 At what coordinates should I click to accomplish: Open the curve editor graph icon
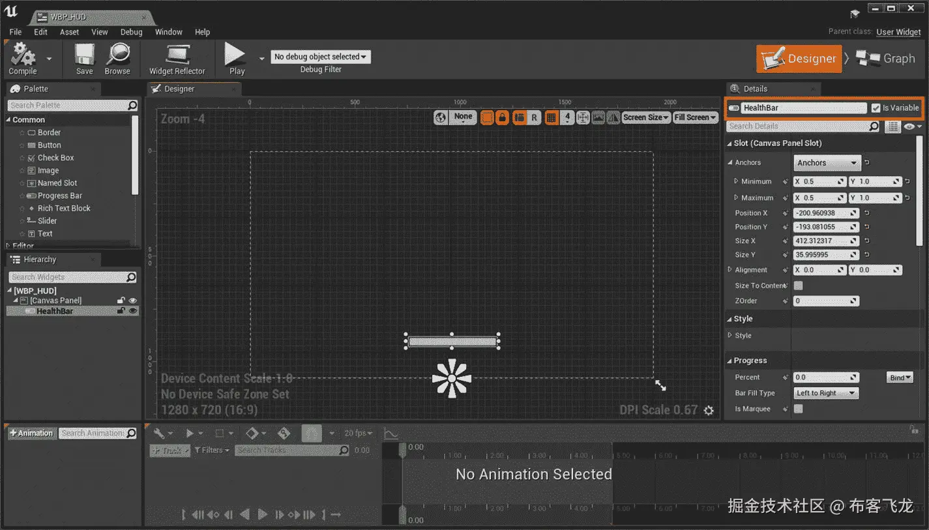(x=391, y=434)
